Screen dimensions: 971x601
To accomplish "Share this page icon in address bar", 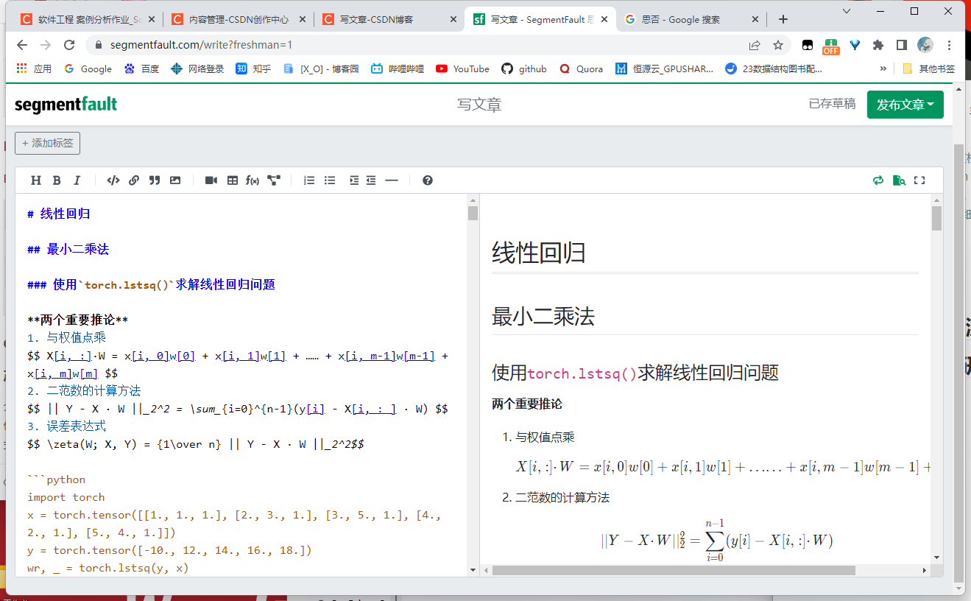I will click(x=755, y=45).
